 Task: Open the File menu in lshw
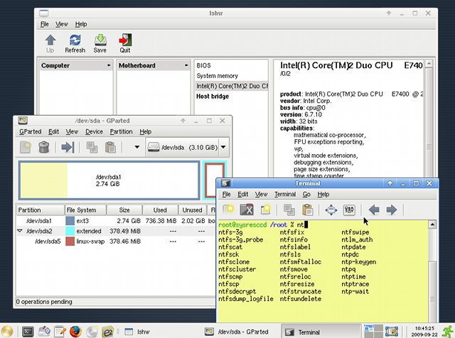tap(44, 24)
